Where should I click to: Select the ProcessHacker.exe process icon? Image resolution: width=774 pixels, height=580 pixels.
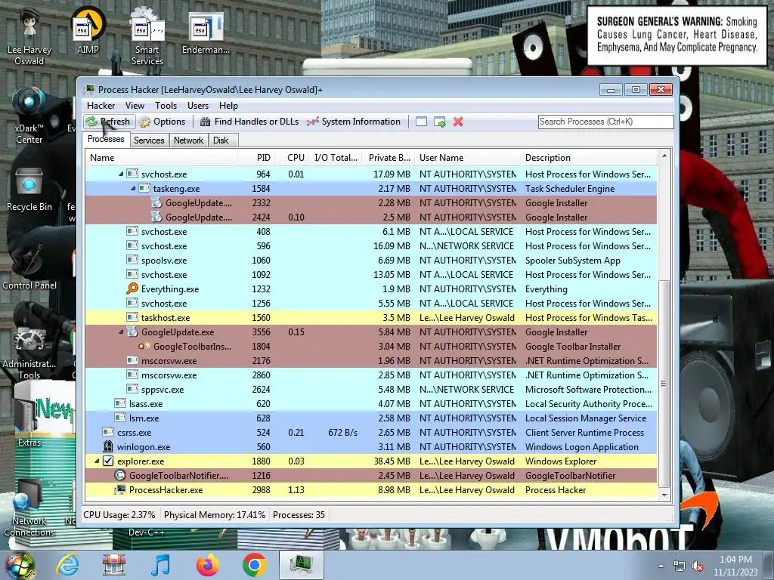pyautogui.click(x=120, y=489)
